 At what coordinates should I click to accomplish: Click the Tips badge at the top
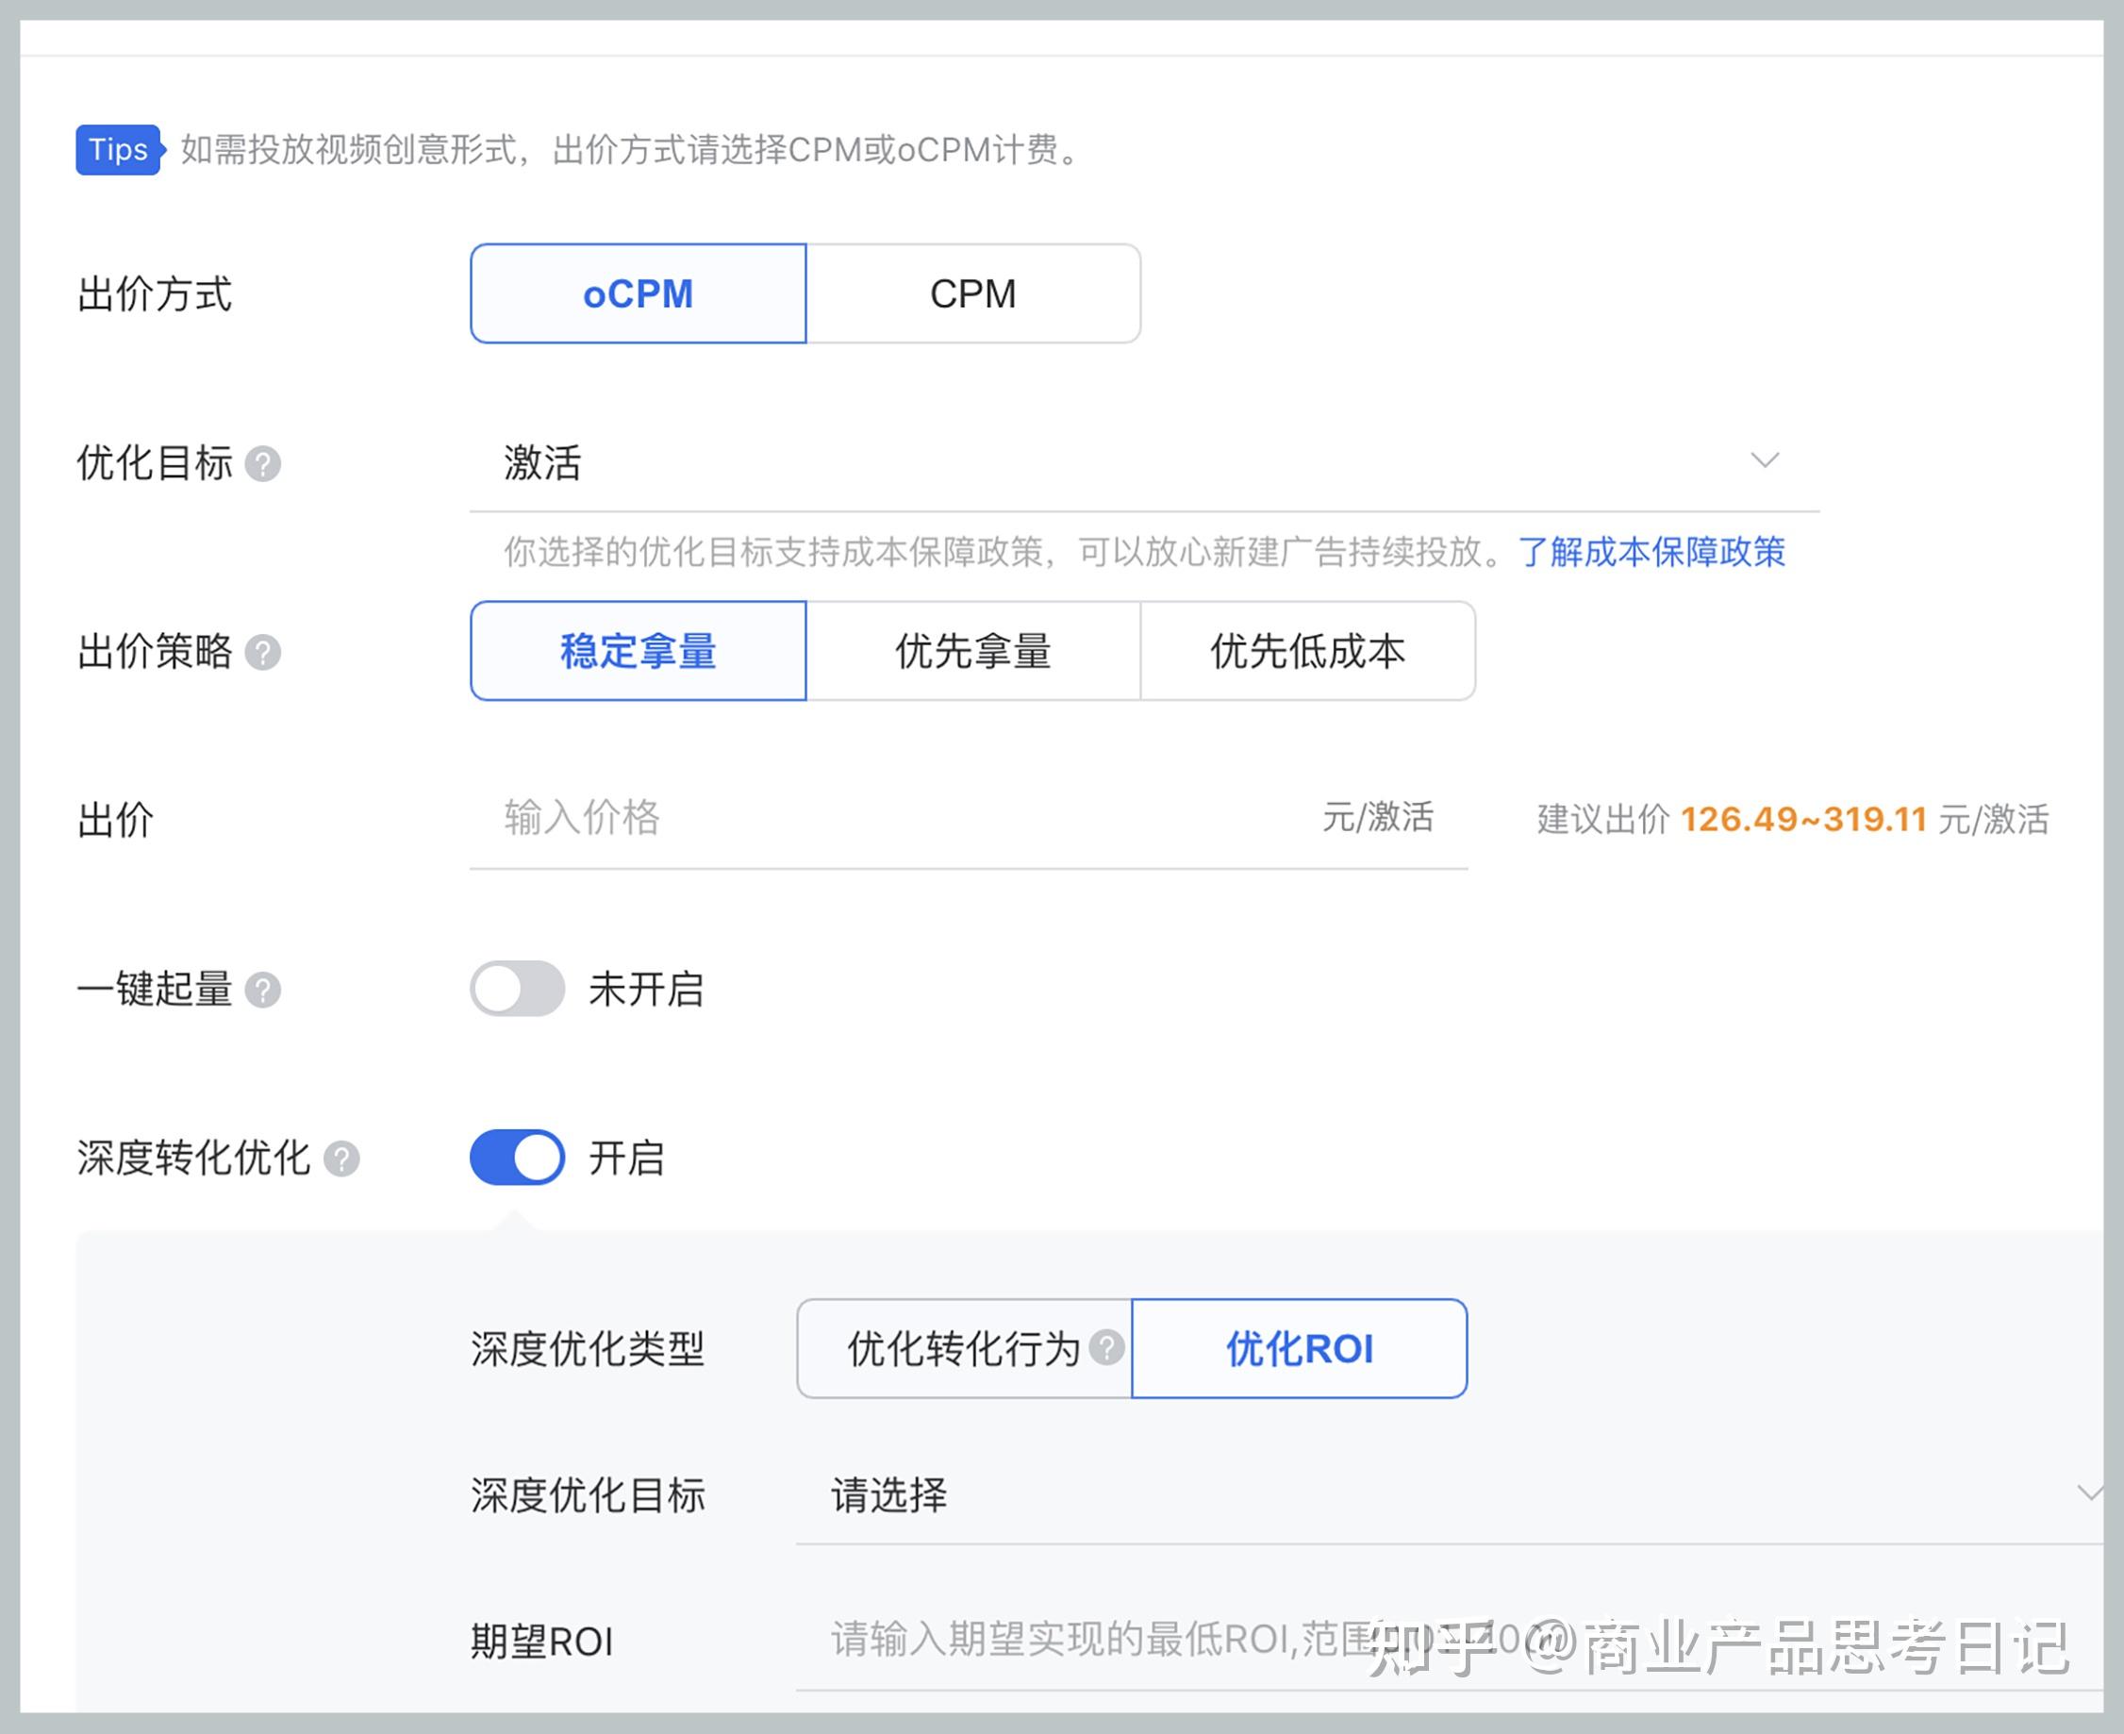(x=117, y=150)
